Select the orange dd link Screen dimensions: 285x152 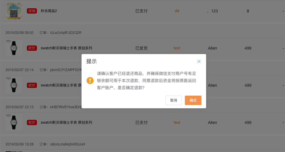click(x=177, y=11)
